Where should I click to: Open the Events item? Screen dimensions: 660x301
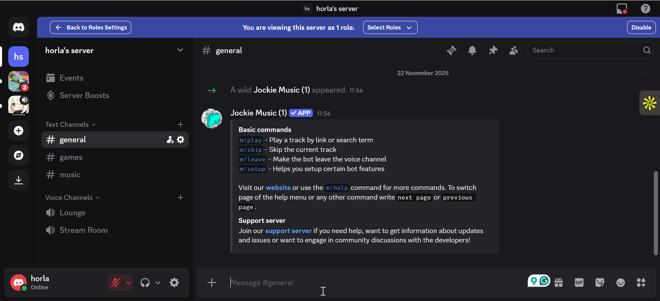71,78
